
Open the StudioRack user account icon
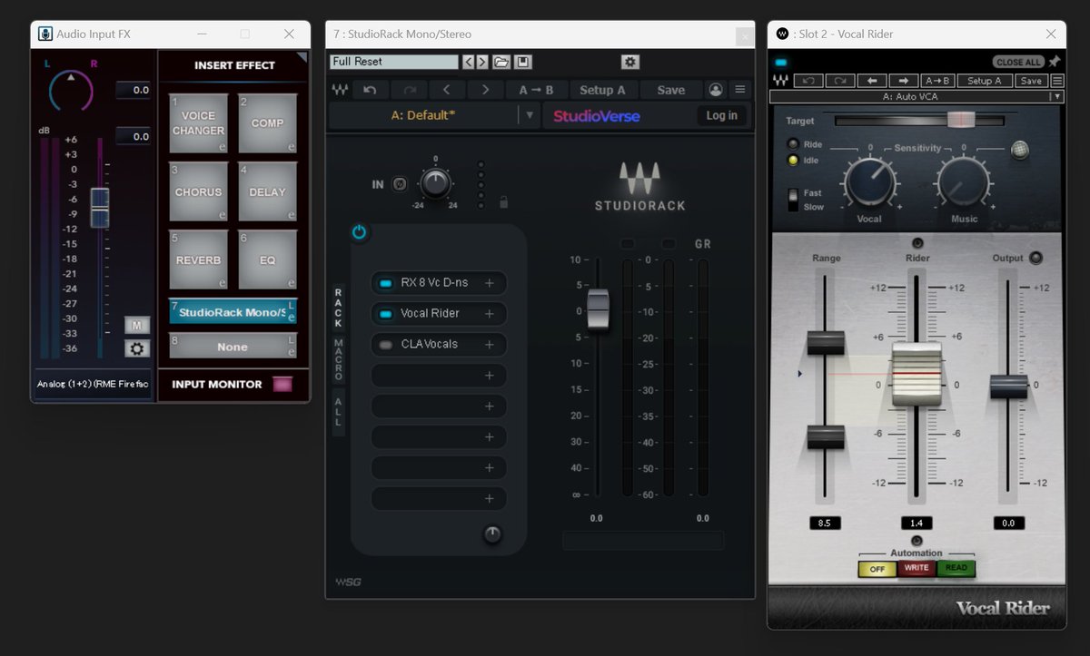(716, 90)
